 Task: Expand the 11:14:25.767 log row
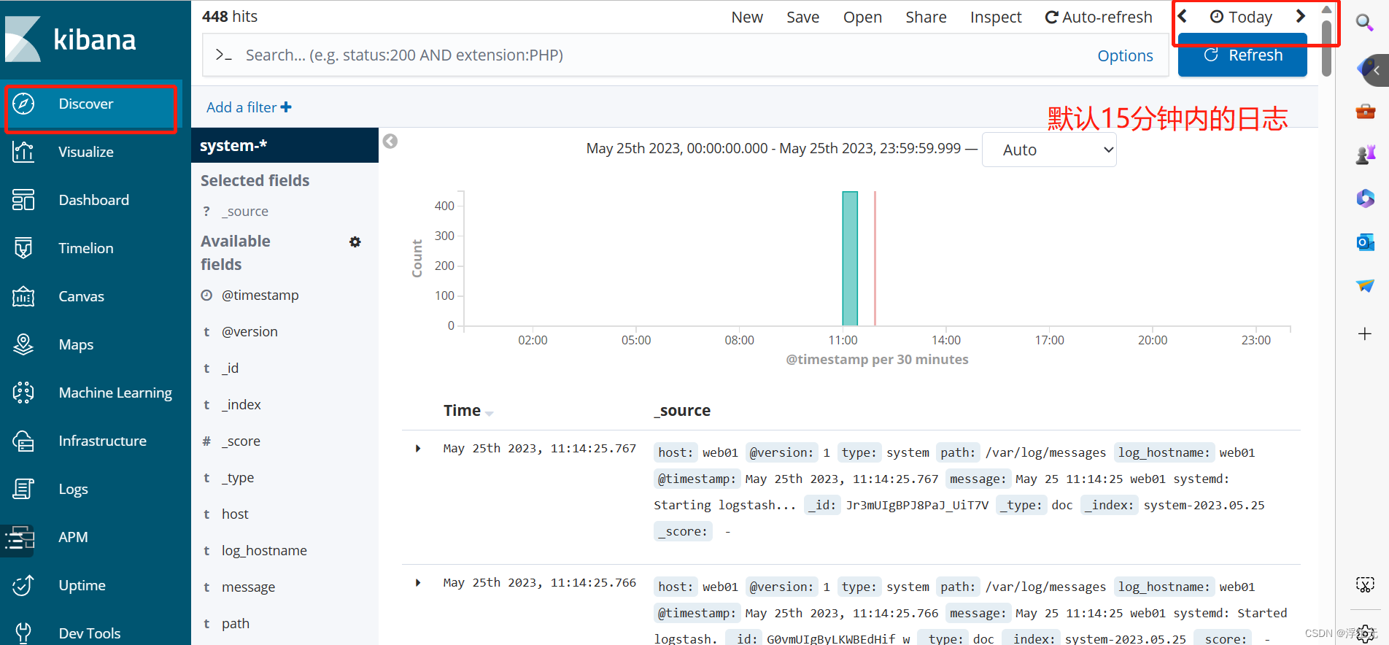click(418, 448)
